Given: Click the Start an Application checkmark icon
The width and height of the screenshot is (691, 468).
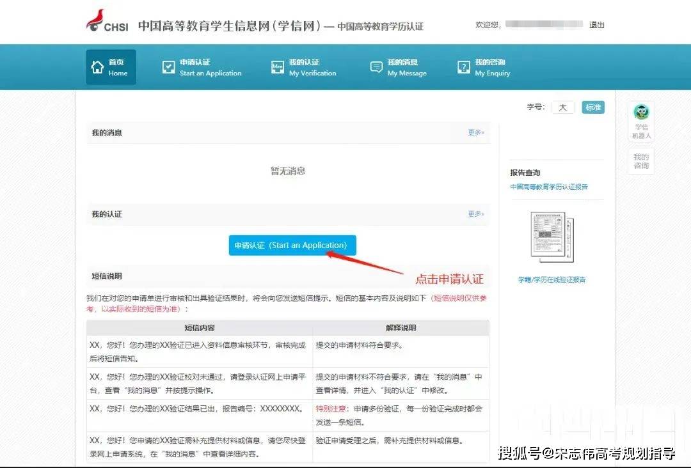Looking at the screenshot, I should [168, 67].
